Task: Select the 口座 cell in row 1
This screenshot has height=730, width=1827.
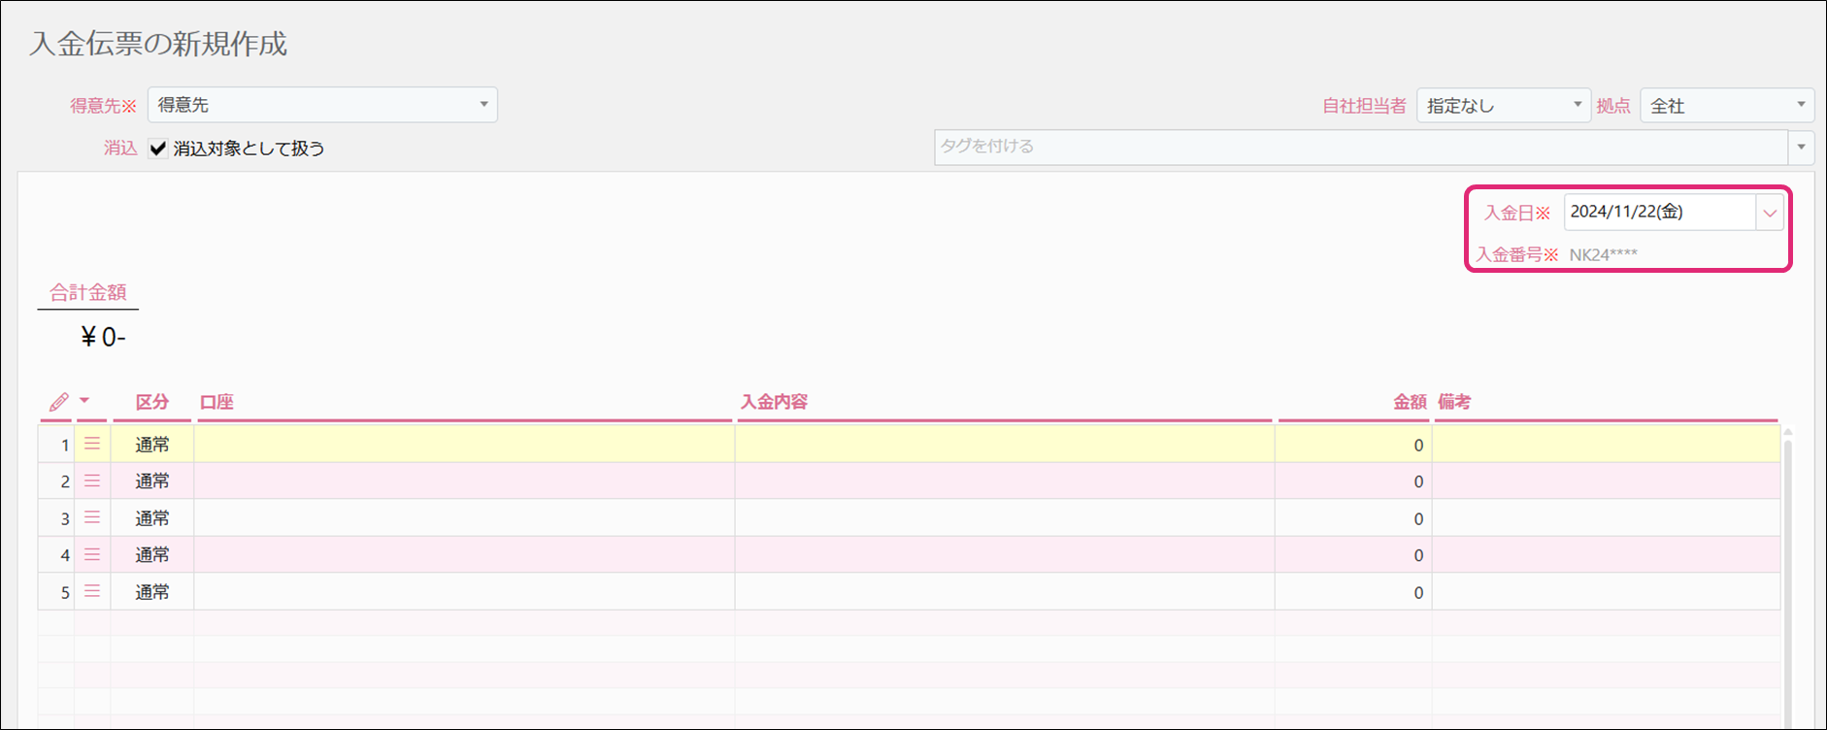Action: (463, 445)
